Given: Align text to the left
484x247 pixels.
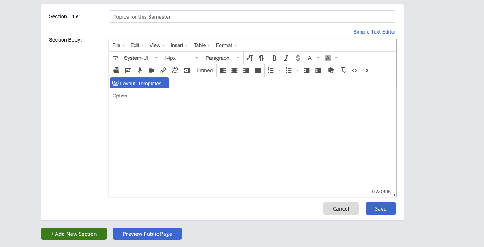Looking at the screenshot, I should pyautogui.click(x=223, y=70).
